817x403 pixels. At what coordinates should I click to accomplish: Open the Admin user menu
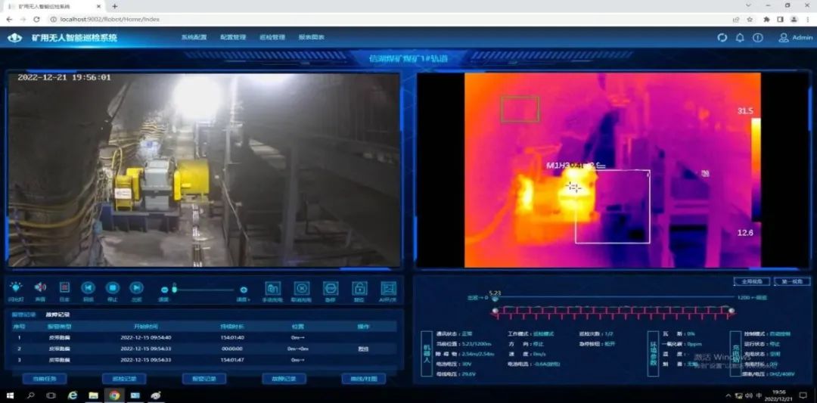796,38
